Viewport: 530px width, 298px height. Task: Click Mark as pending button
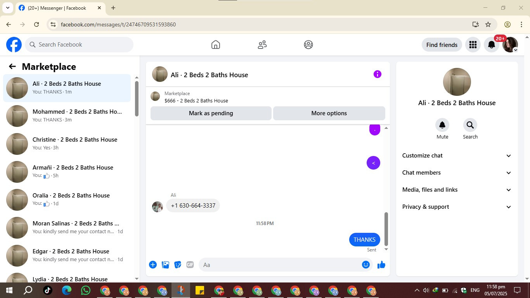[x=211, y=113]
